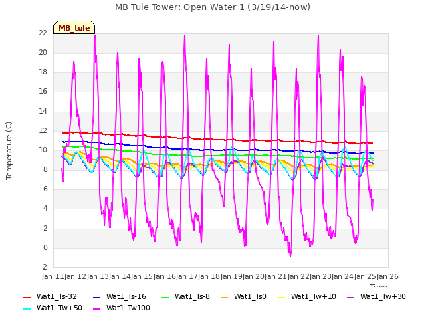Click the 10 y-axis tick label
428x321 pixels.
[x=43, y=150]
